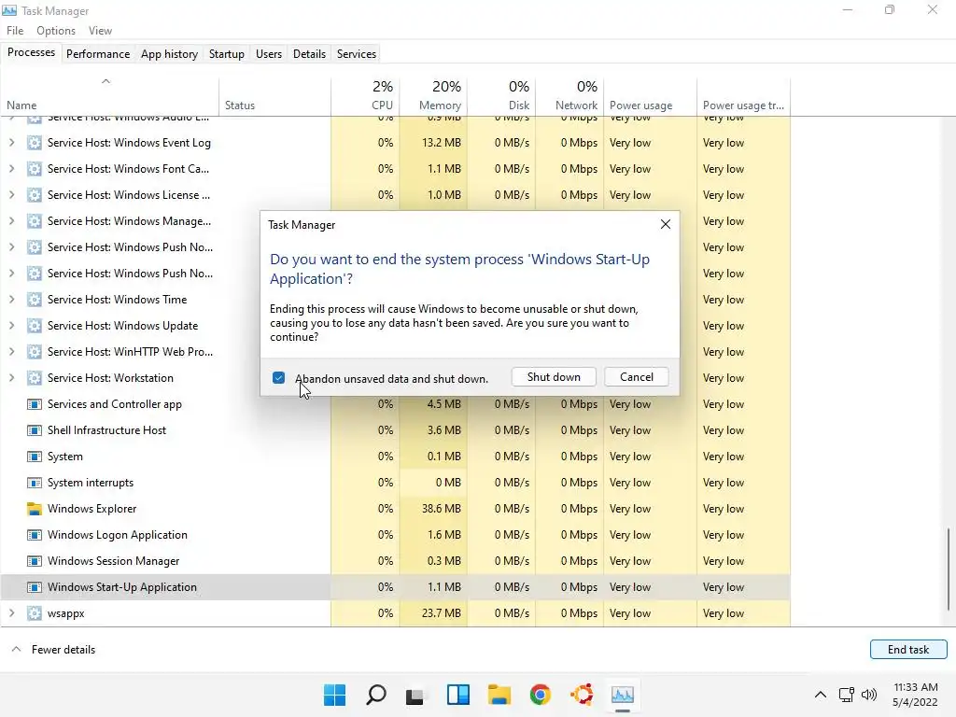Click the System interrupts icon
The height and width of the screenshot is (717, 956).
35,483
